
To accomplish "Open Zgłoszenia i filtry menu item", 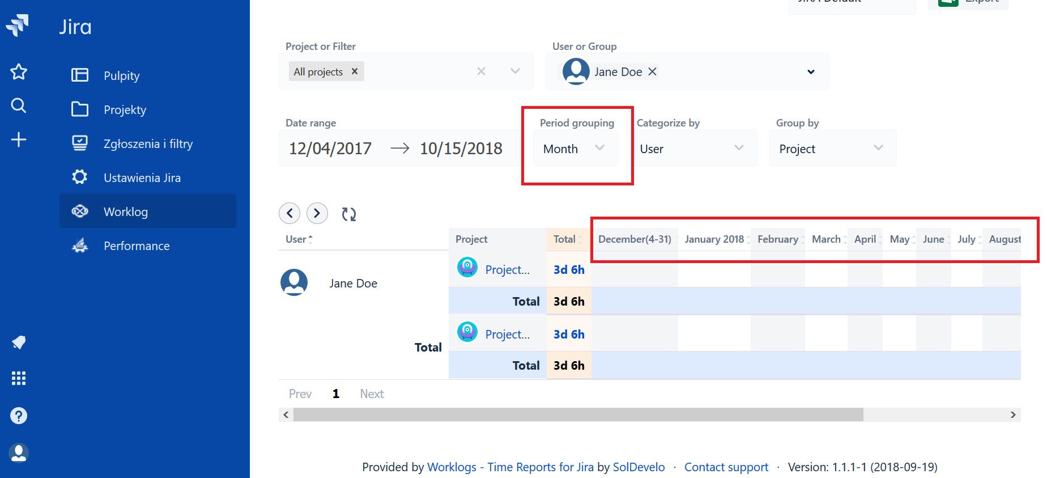I will click(x=148, y=143).
